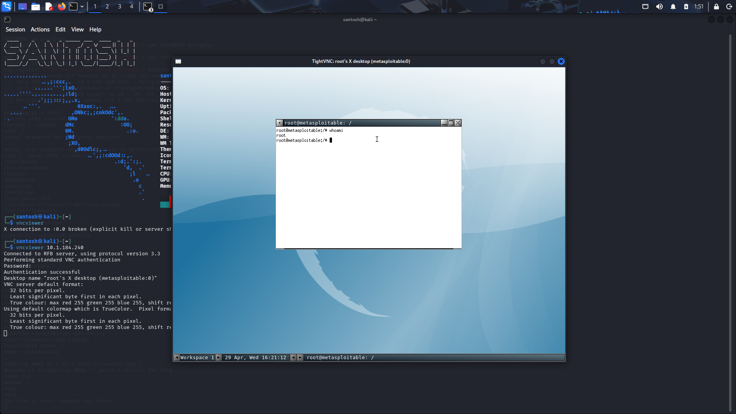736x414 pixels.
Task: Switch to workspace 1
Action: pyautogui.click(x=95, y=7)
